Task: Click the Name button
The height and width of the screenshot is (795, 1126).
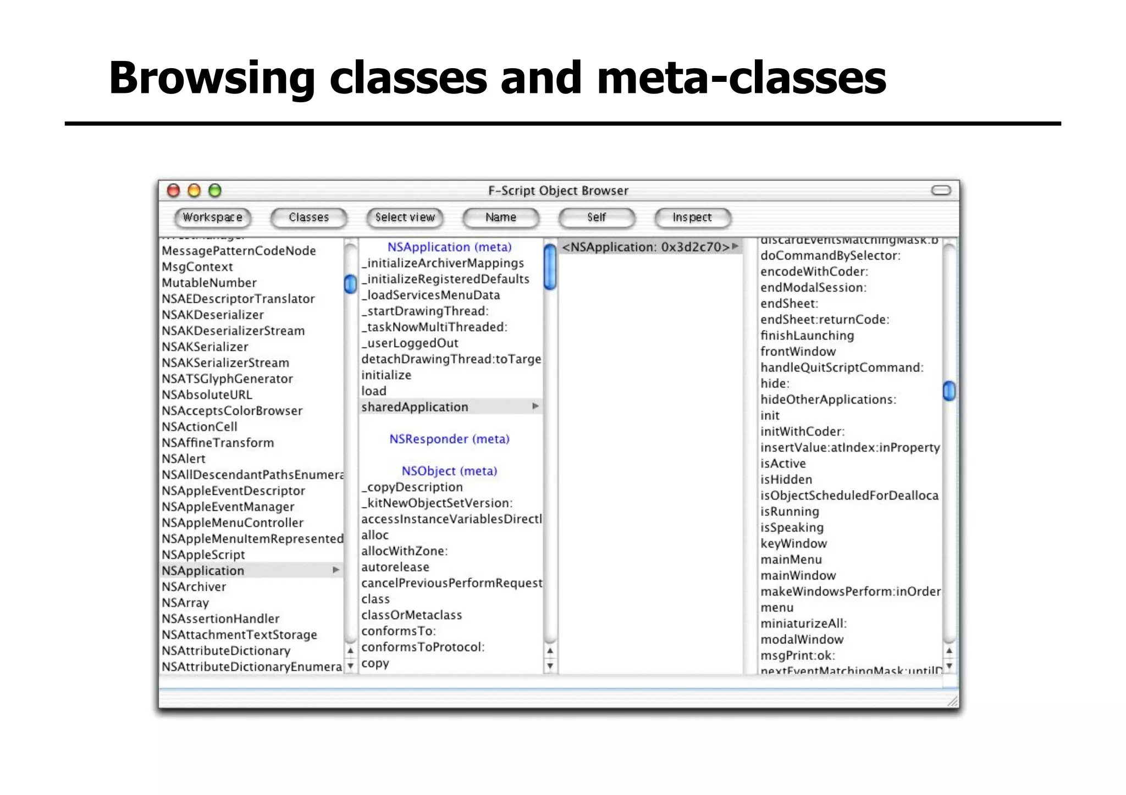Action: click(x=500, y=218)
